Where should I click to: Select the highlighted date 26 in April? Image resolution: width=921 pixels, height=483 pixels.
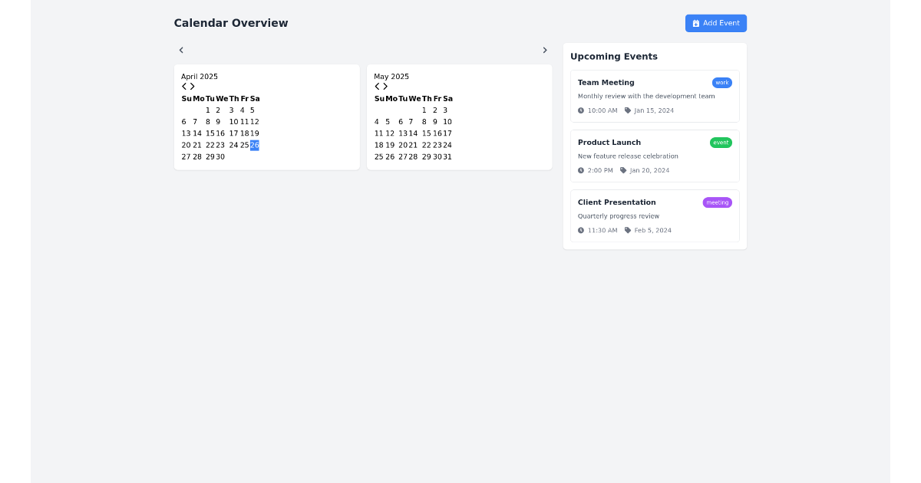pyautogui.click(x=255, y=145)
